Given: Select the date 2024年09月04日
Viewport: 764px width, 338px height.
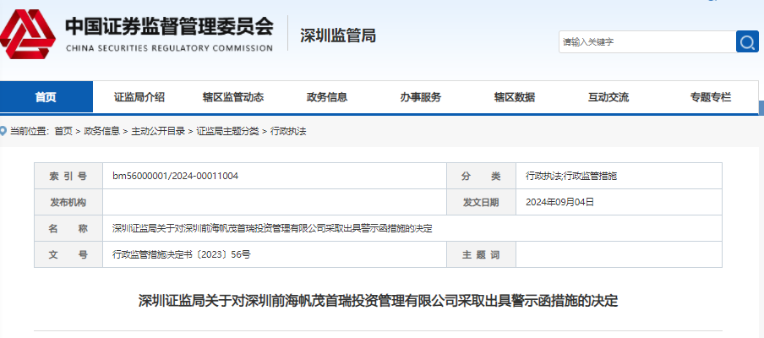Looking at the screenshot, I should pyautogui.click(x=559, y=202).
